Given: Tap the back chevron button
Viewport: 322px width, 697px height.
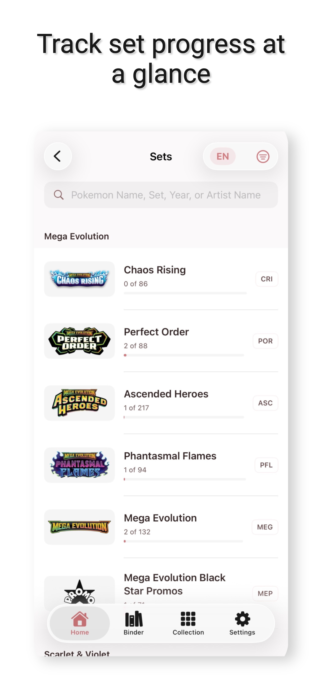Looking at the screenshot, I should click(x=58, y=156).
